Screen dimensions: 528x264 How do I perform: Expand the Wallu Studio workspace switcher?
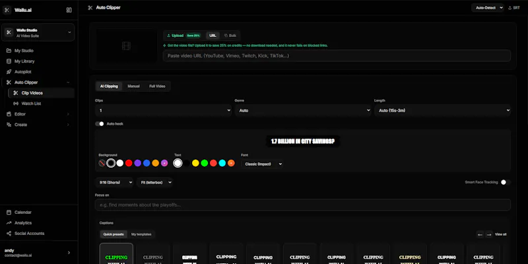pos(69,32)
